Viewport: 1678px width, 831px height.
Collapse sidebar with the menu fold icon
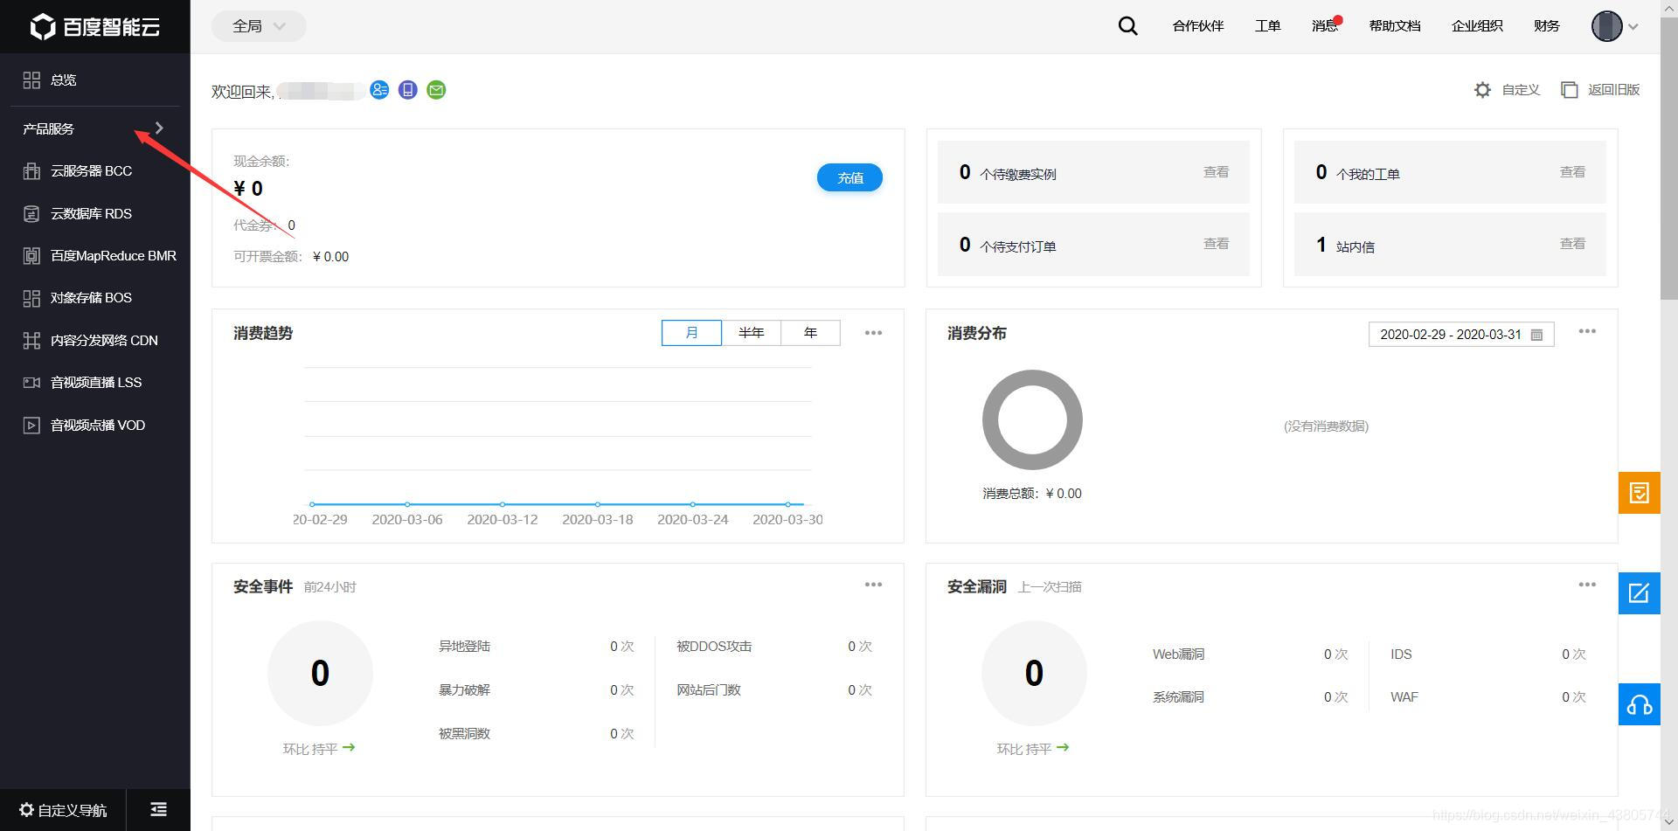click(x=158, y=810)
